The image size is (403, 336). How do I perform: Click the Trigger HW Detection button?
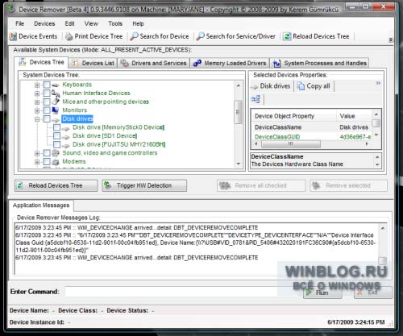(144, 185)
